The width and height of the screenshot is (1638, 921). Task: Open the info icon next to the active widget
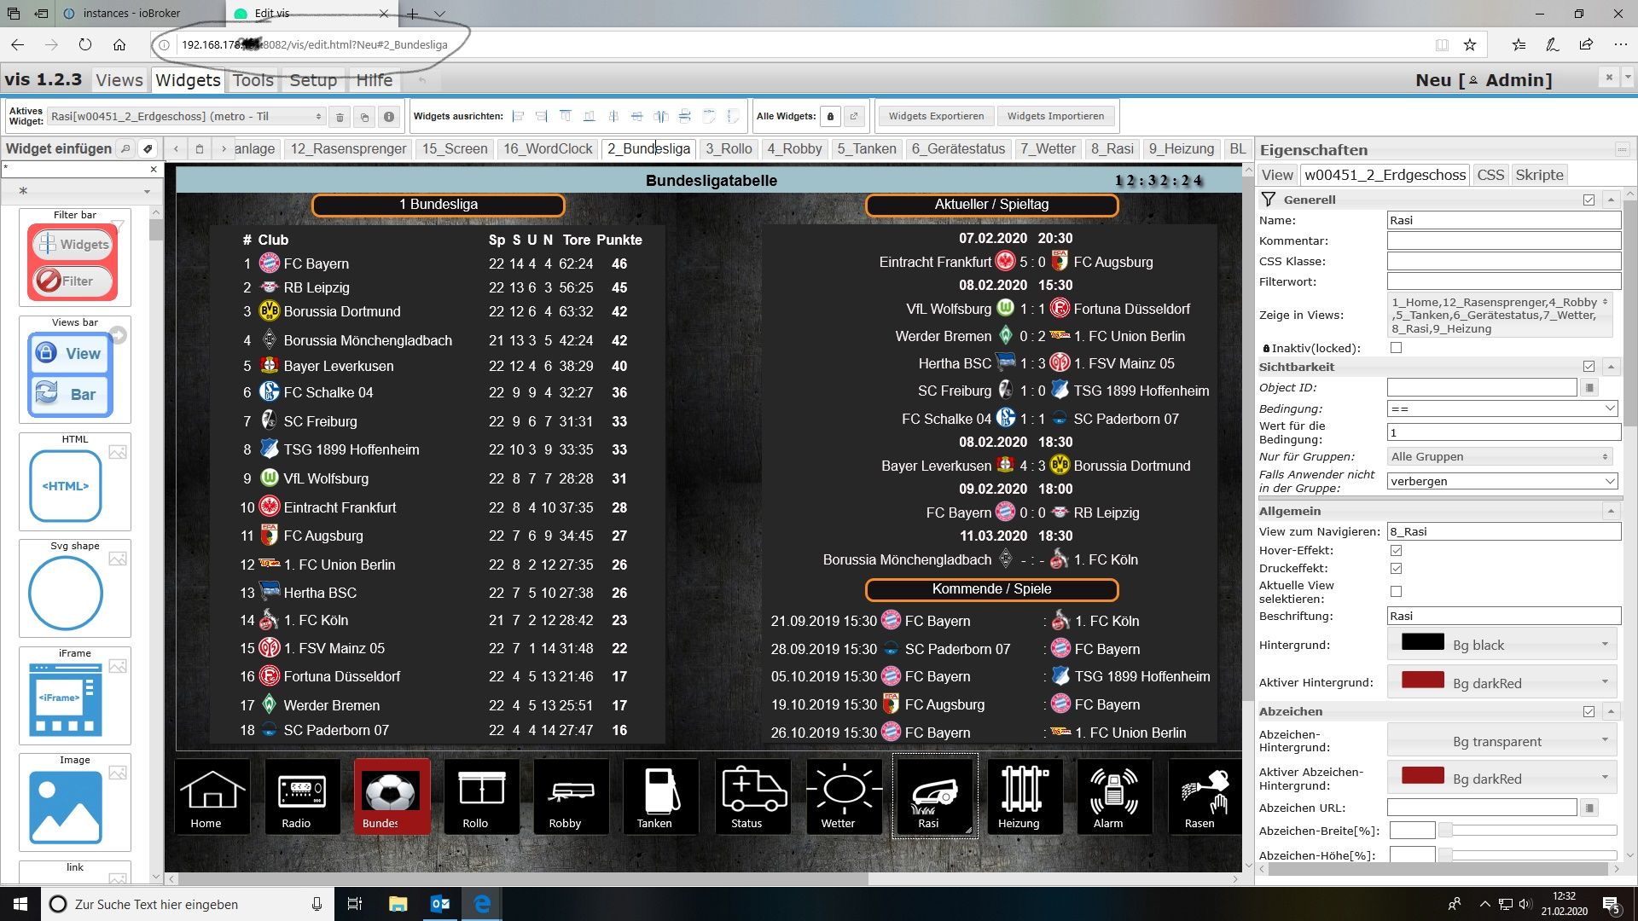390,116
